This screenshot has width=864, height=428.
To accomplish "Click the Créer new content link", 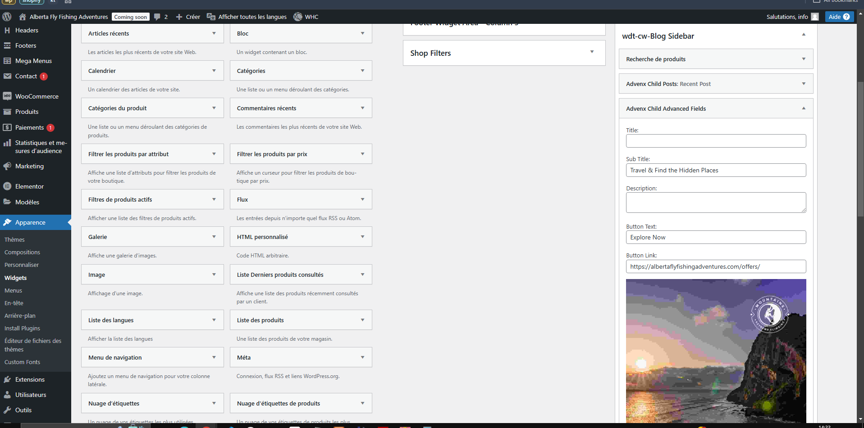I will pos(193,17).
